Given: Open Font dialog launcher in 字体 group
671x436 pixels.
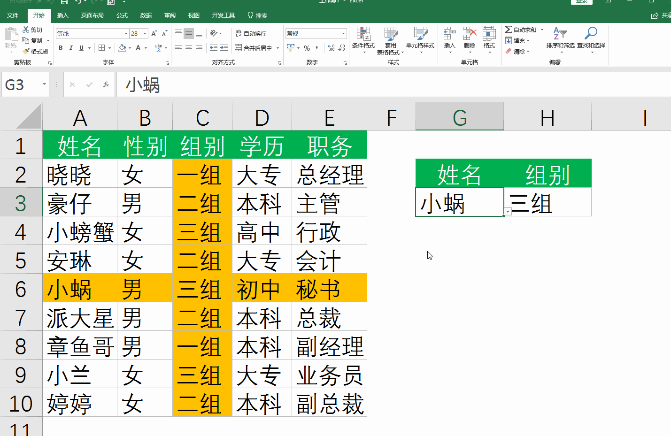Looking at the screenshot, I should tap(168, 63).
